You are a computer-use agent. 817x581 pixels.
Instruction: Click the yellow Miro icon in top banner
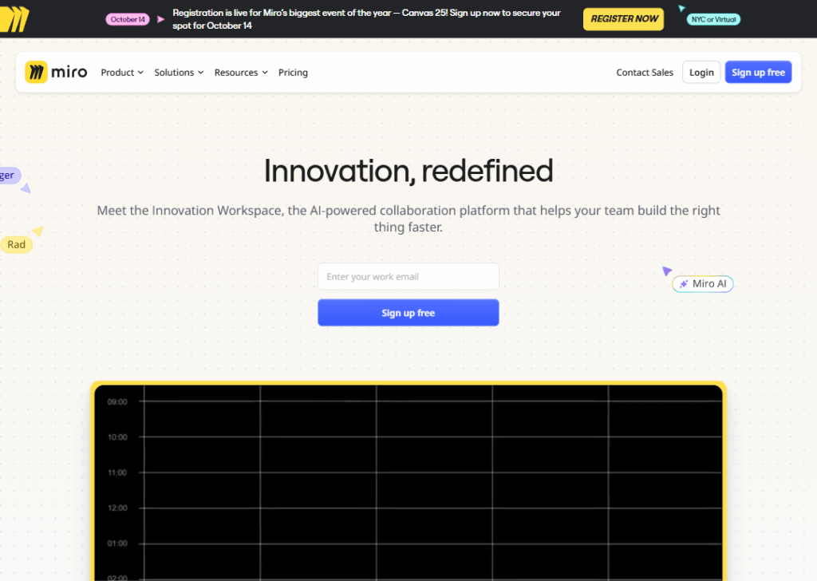click(14, 19)
